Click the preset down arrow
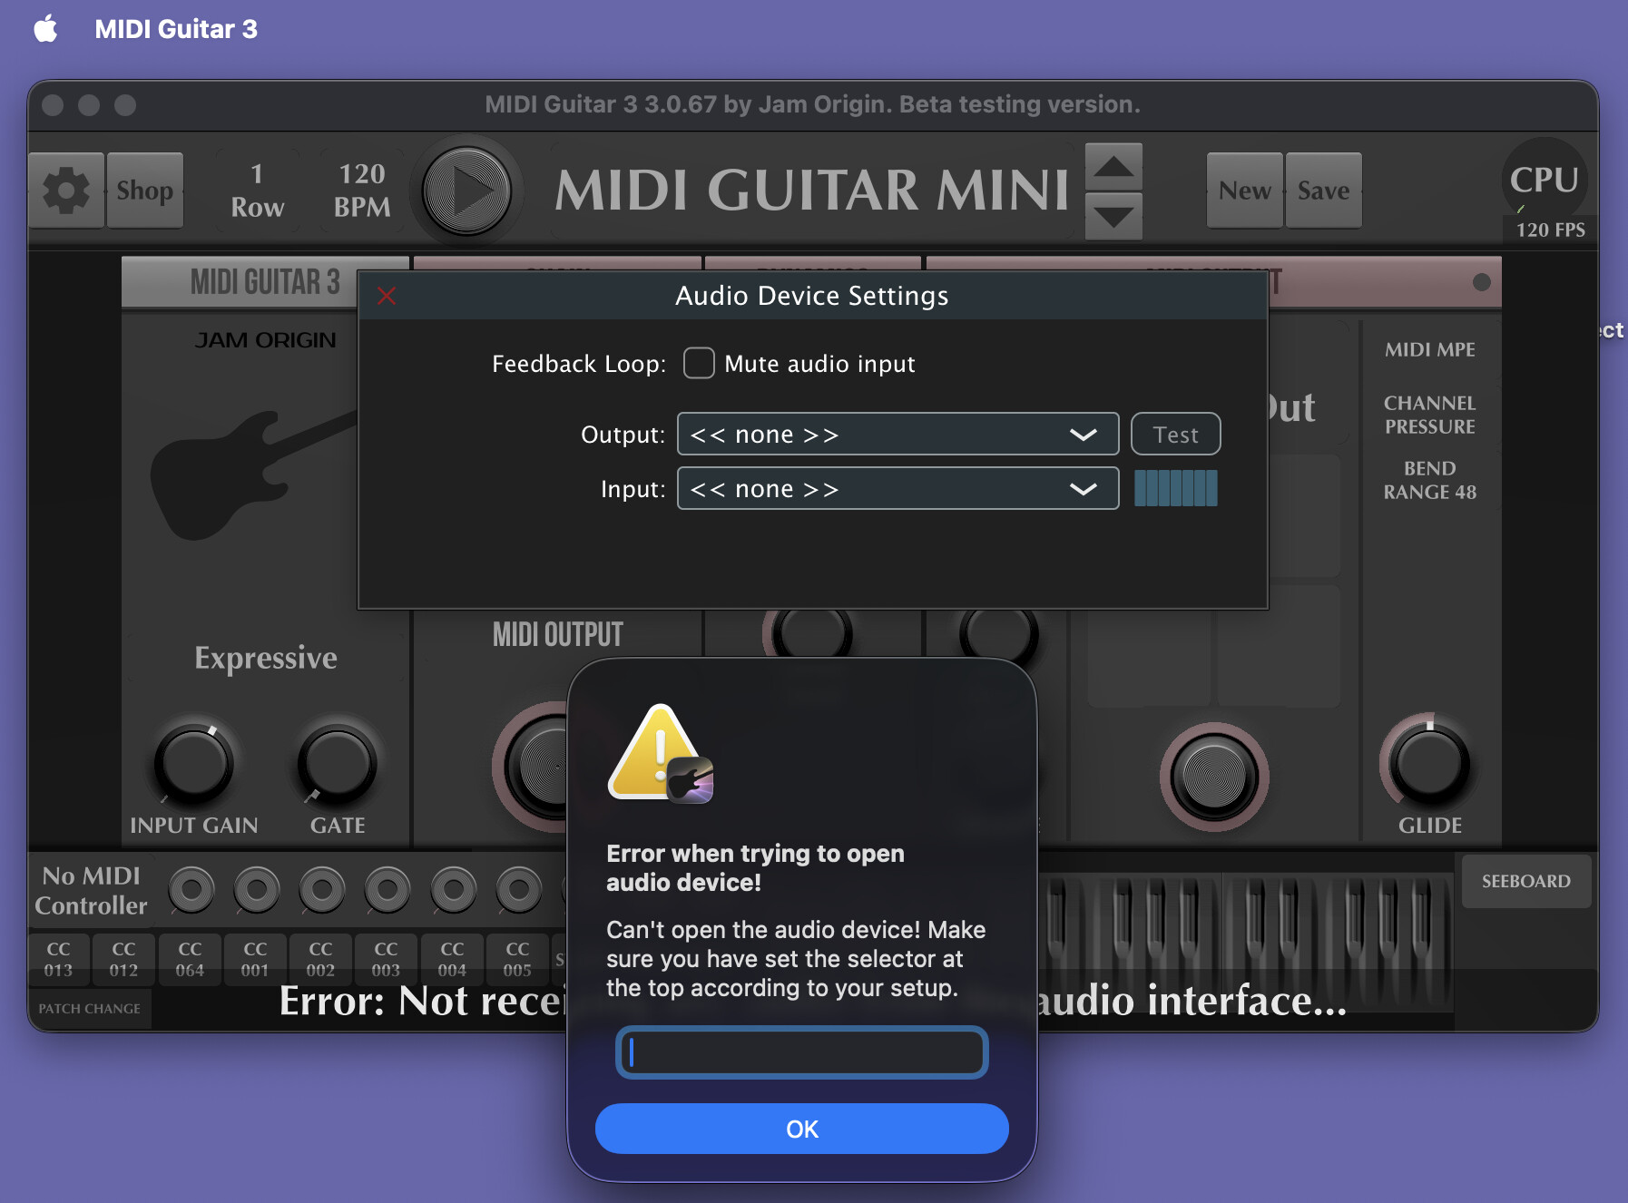 click(x=1113, y=217)
